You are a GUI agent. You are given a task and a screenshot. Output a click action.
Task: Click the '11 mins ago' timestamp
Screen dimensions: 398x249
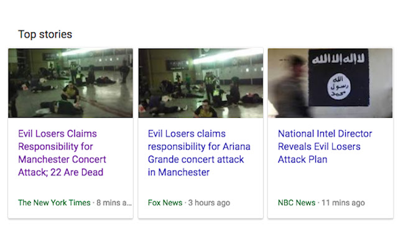click(343, 203)
